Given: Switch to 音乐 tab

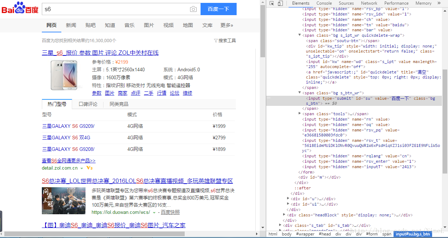Looking at the screenshot, I should pyautogui.click(x=129, y=25).
